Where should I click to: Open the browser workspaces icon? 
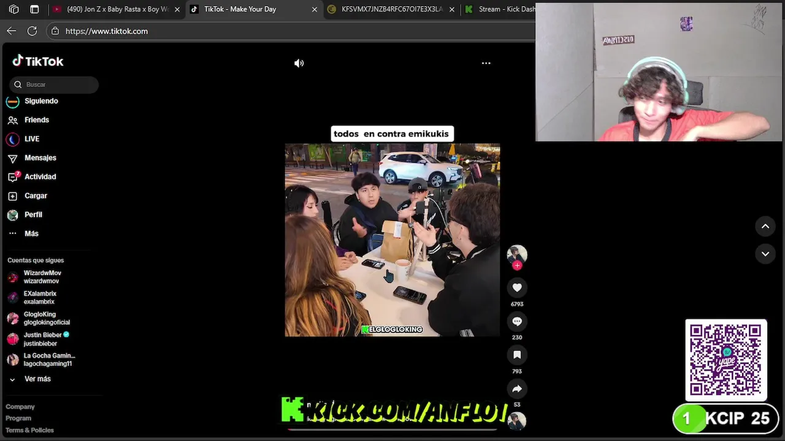click(13, 9)
